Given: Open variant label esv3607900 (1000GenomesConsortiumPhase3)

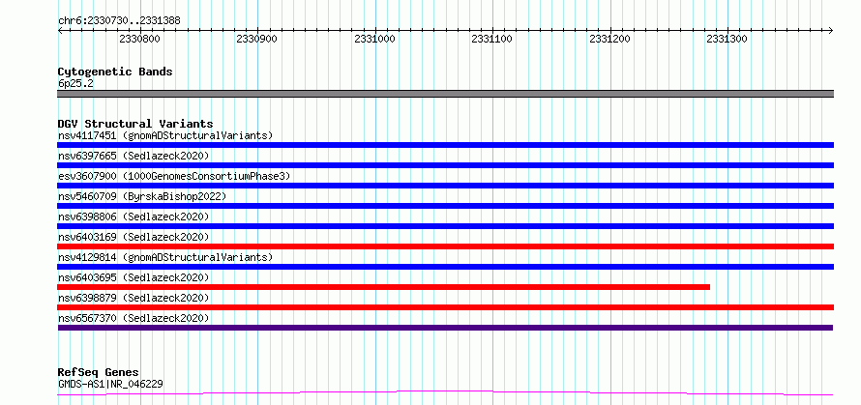Looking at the screenshot, I should (x=174, y=176).
